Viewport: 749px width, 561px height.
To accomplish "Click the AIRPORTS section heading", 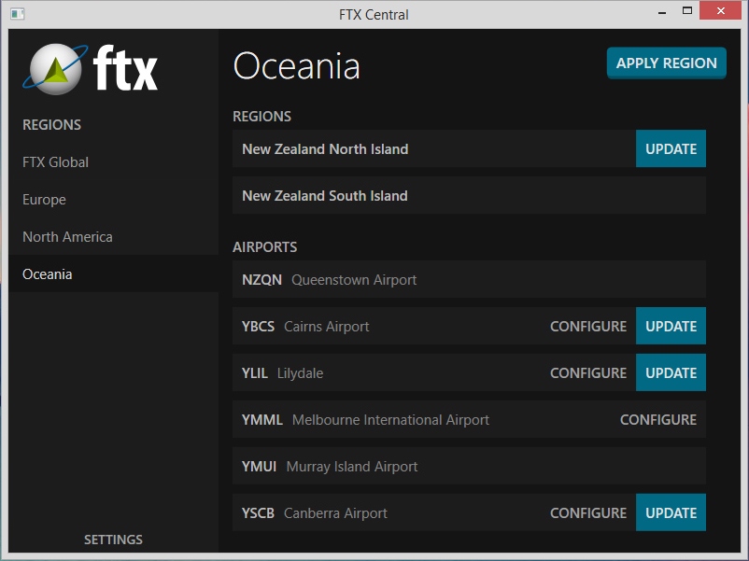I will pyautogui.click(x=264, y=246).
